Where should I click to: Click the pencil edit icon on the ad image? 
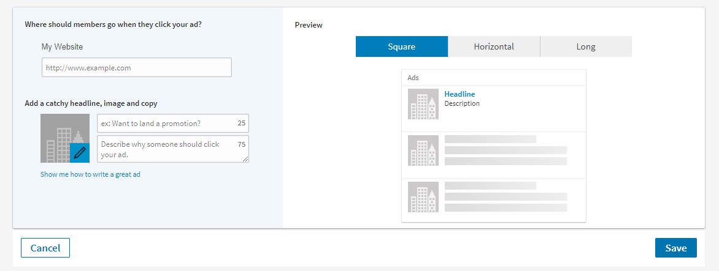pos(80,153)
